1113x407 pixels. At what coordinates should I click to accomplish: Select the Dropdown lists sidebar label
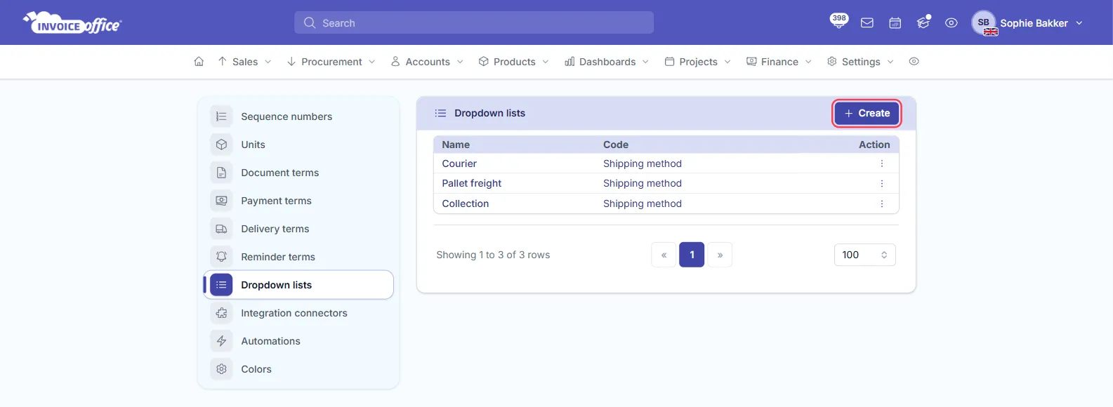point(276,285)
